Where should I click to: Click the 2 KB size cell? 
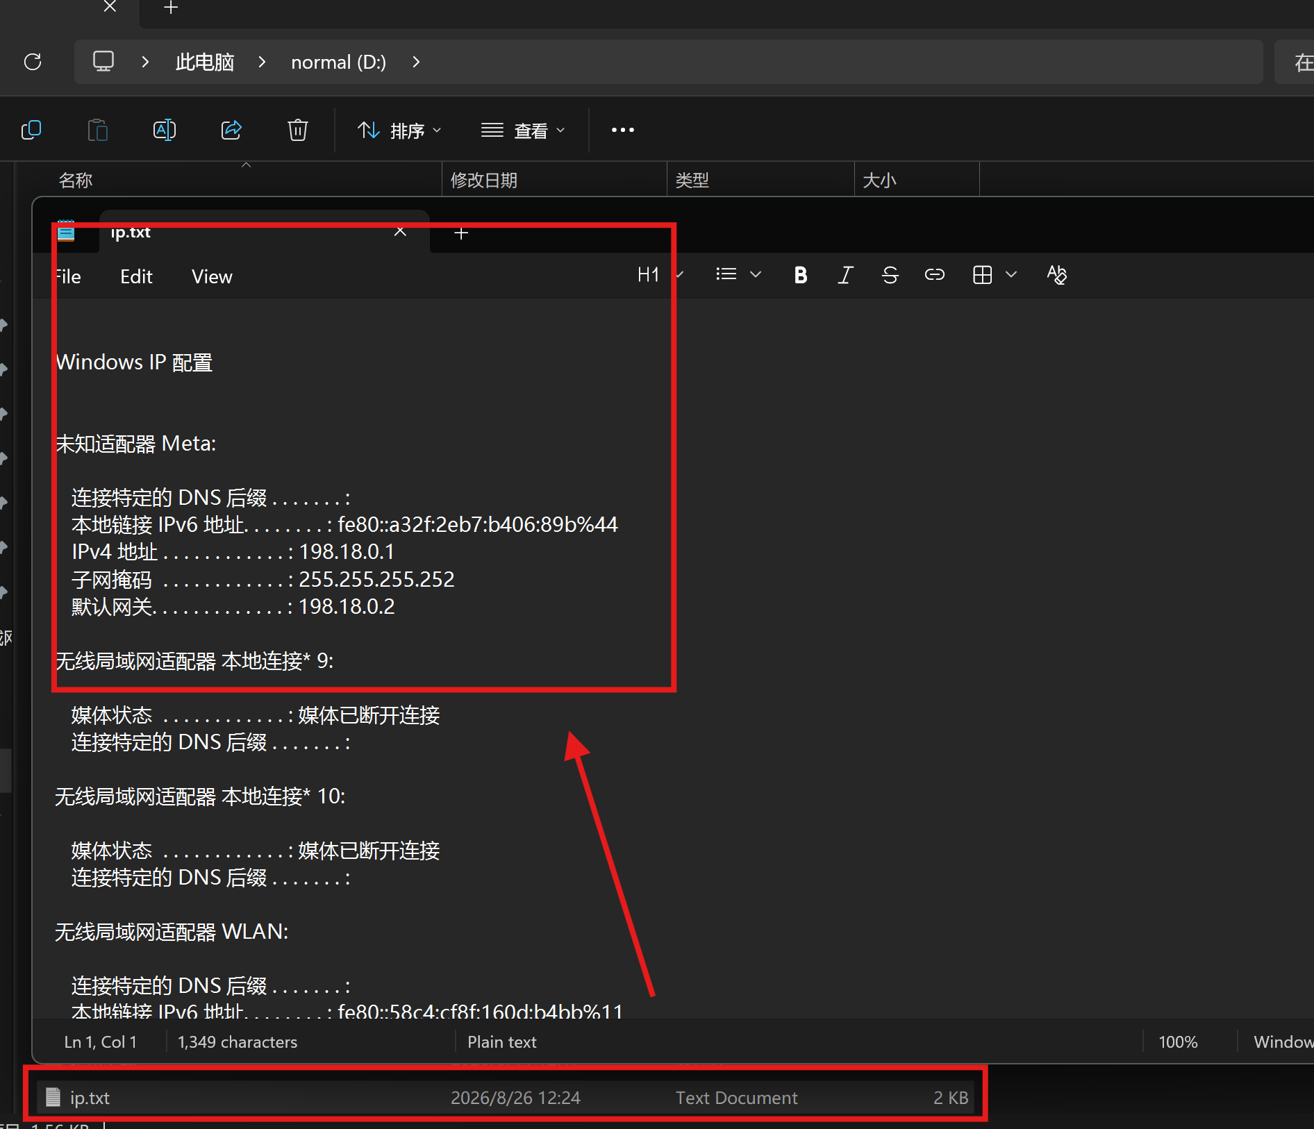[x=950, y=1097]
